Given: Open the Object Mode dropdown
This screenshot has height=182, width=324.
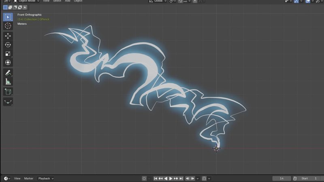Looking at the screenshot, I should pyautogui.click(x=26, y=1).
